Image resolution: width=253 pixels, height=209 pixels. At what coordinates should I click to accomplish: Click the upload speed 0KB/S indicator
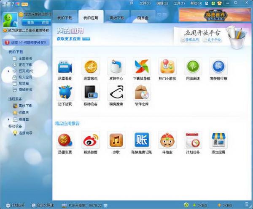coord(225,205)
